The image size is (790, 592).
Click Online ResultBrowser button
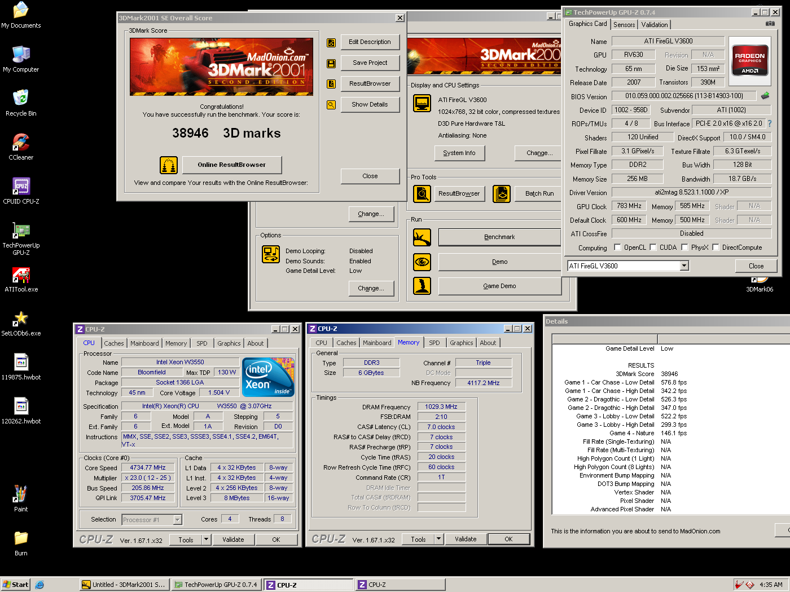pyautogui.click(x=231, y=165)
